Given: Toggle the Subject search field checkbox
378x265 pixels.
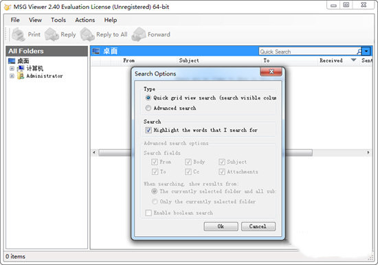Looking at the screenshot, I should click(x=222, y=162).
